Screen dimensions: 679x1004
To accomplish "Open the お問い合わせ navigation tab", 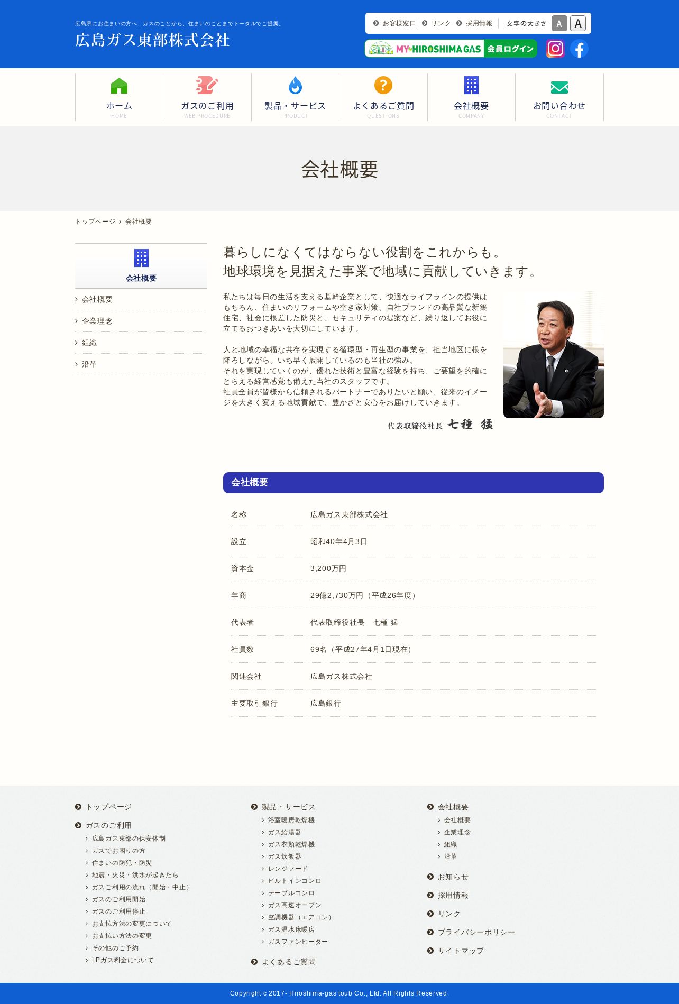I will click(559, 97).
